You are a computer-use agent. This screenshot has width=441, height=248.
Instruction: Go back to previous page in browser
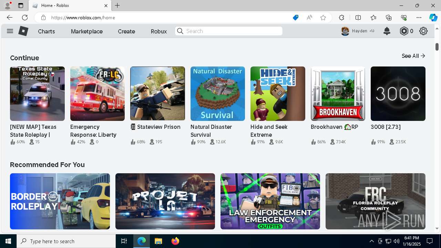pyautogui.click(x=10, y=18)
